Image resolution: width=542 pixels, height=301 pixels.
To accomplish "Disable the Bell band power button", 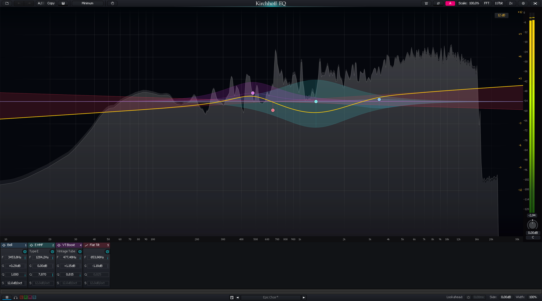I will click(x=25, y=251).
